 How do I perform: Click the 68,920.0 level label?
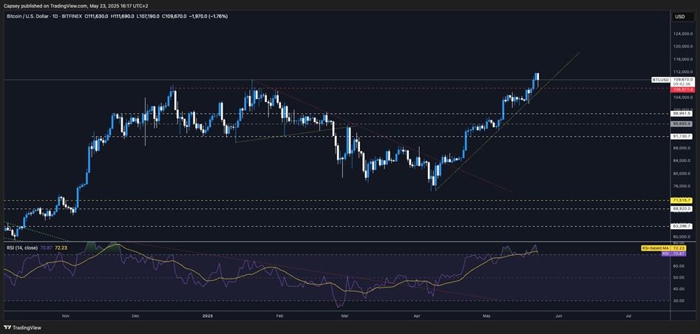tap(681, 208)
